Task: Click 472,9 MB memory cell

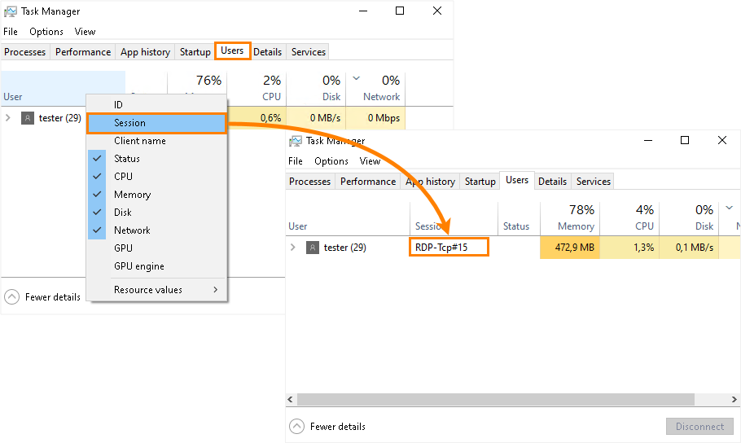Action: coord(570,248)
